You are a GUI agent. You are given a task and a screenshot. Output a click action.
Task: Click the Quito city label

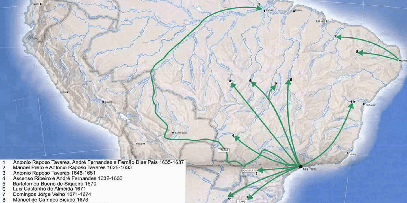point(36,4)
